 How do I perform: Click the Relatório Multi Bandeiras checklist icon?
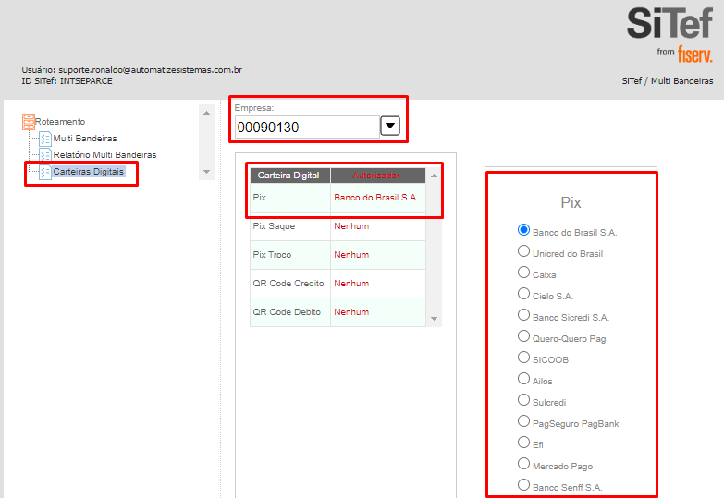click(44, 155)
